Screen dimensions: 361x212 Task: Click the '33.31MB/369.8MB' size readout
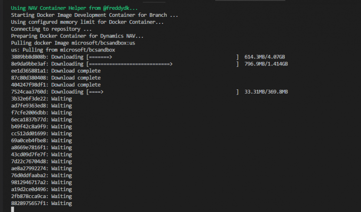[x=266, y=92]
